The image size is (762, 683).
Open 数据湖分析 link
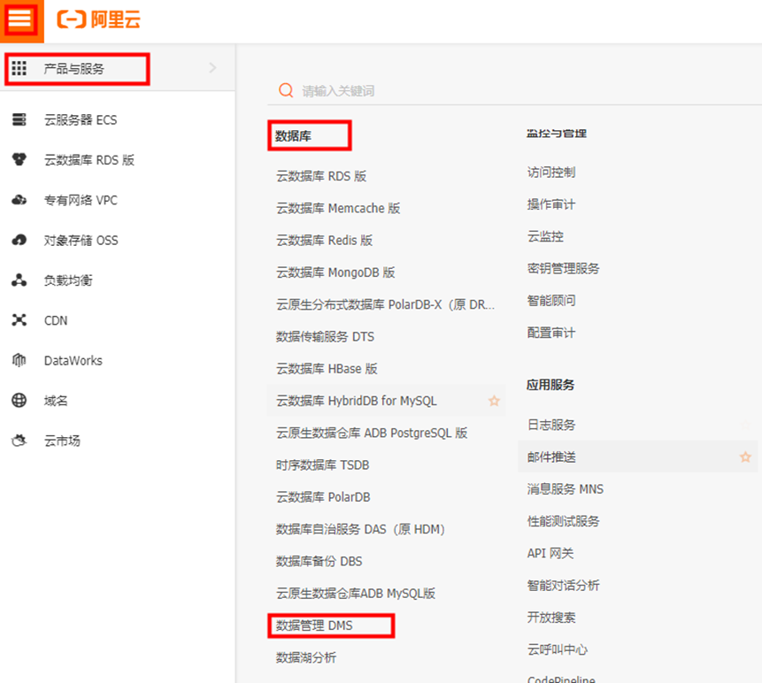pyautogui.click(x=306, y=657)
